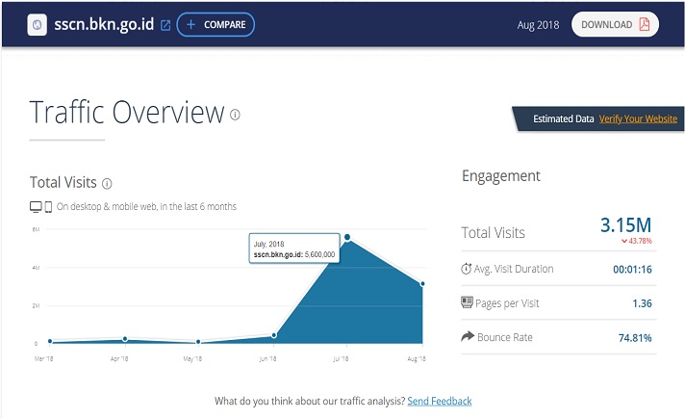Click the info icon next to Traffic Overview
The image size is (685, 419).
point(235,115)
